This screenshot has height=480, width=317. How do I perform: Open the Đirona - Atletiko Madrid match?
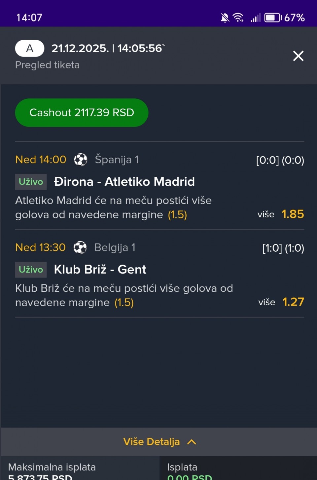click(x=124, y=182)
